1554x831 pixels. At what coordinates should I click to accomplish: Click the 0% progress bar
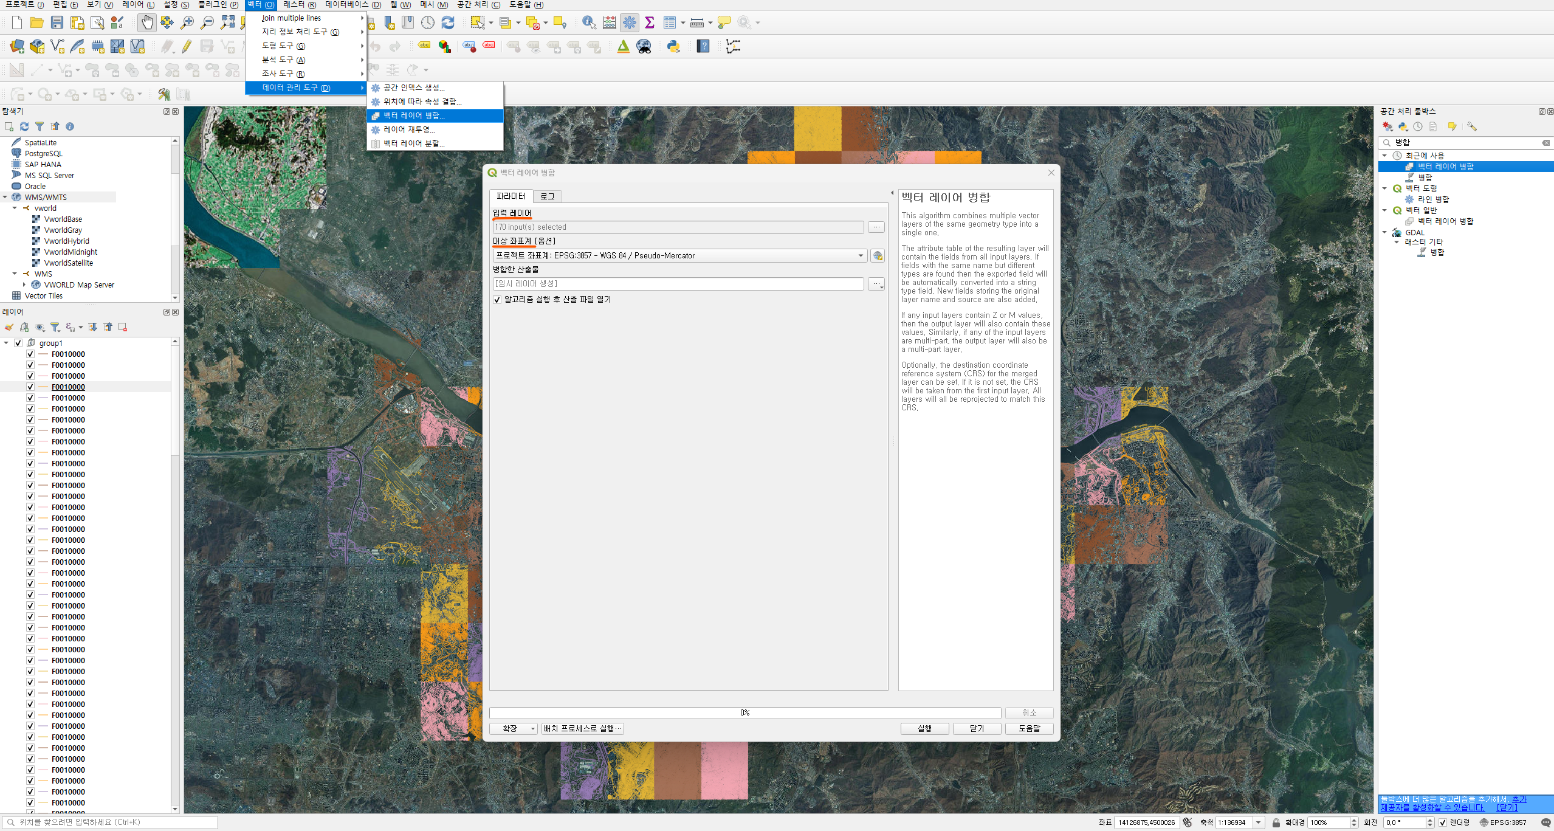click(744, 712)
